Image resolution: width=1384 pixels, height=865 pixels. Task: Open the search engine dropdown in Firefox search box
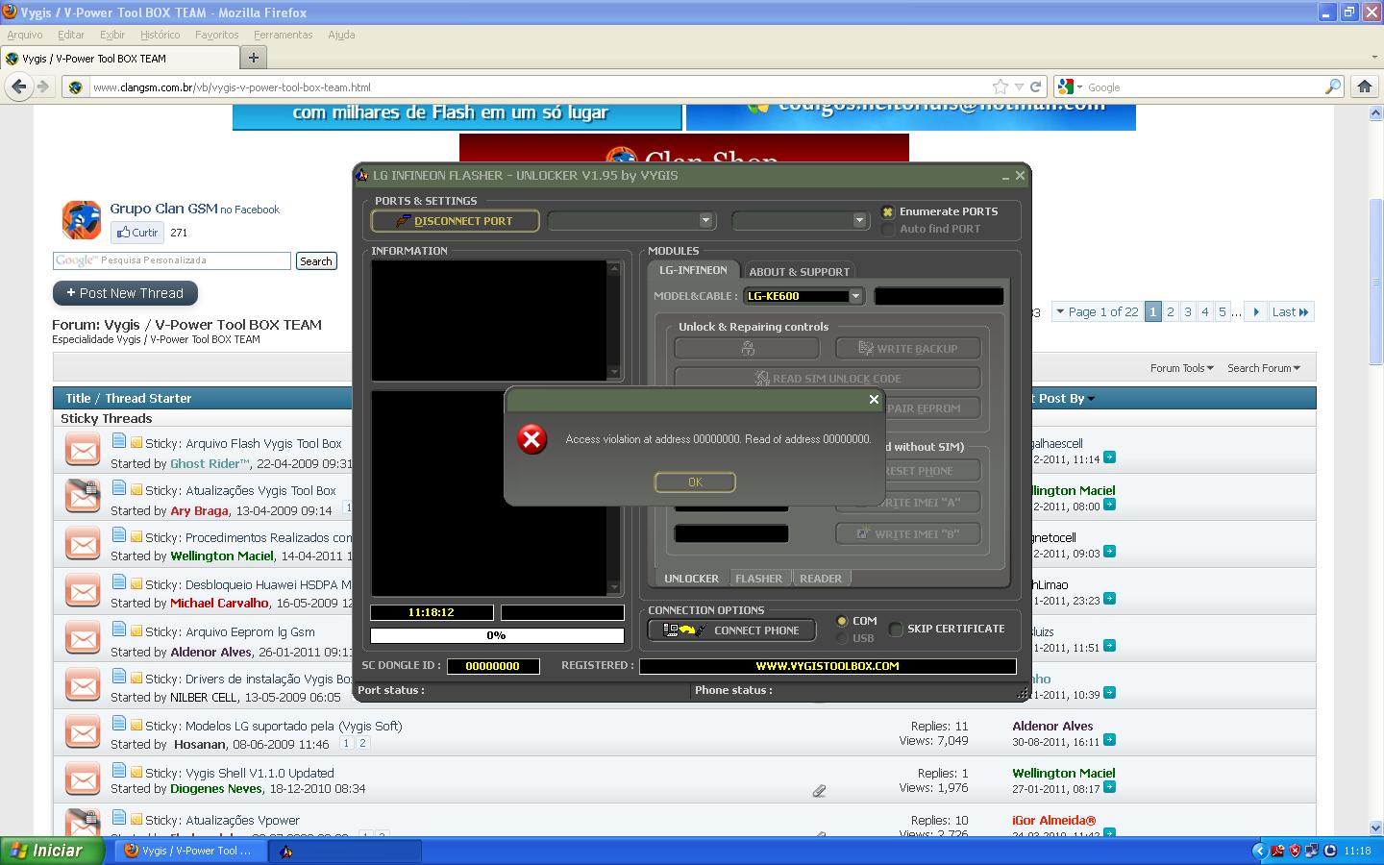tap(1070, 86)
